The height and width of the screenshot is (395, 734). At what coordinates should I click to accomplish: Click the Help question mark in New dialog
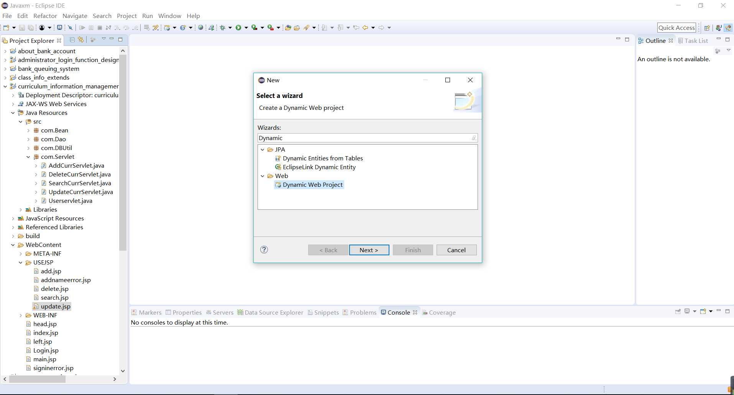pyautogui.click(x=264, y=250)
